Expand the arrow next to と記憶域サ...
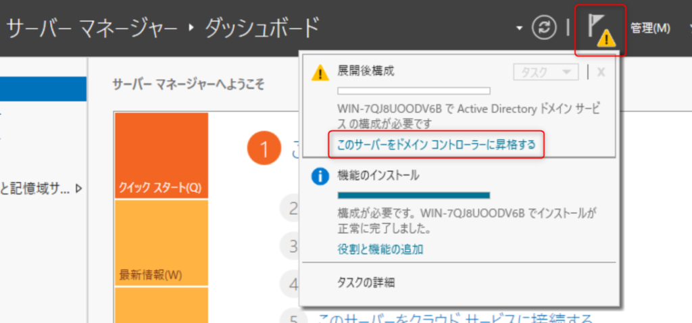 point(80,189)
